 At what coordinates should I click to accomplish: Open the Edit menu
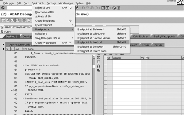click(19, 3)
